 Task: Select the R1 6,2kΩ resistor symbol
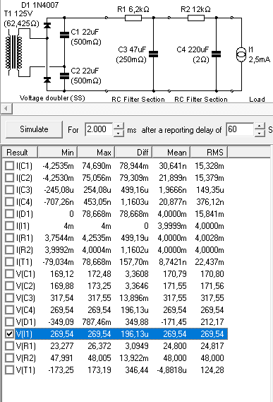point(133,18)
